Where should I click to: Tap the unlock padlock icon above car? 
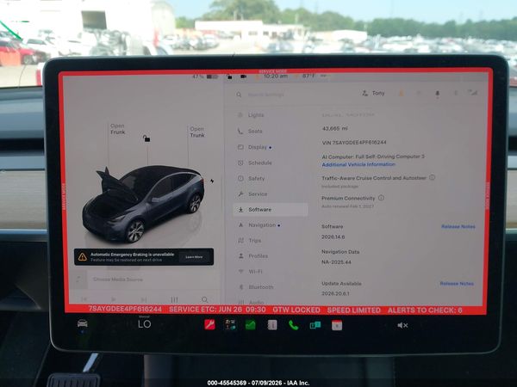pyautogui.click(x=146, y=138)
